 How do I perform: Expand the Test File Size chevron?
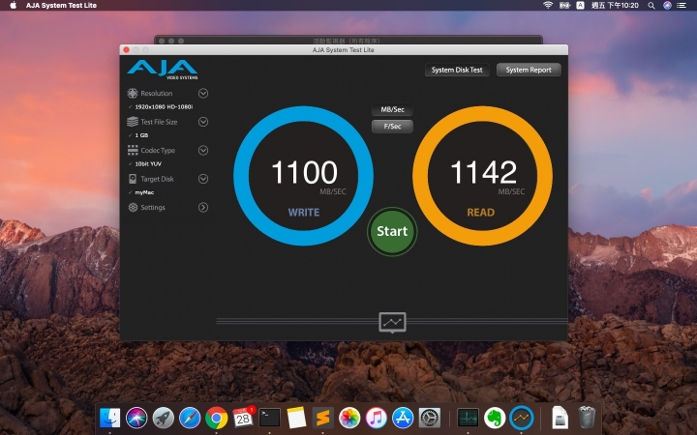click(203, 122)
